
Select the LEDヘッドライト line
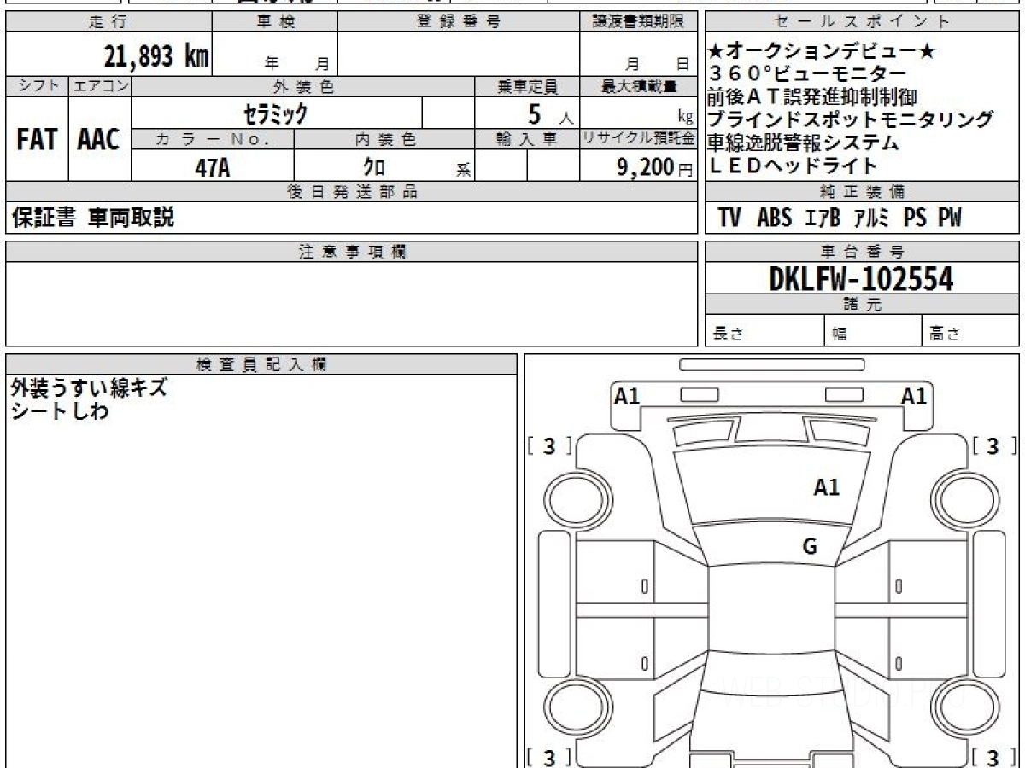pos(793,166)
